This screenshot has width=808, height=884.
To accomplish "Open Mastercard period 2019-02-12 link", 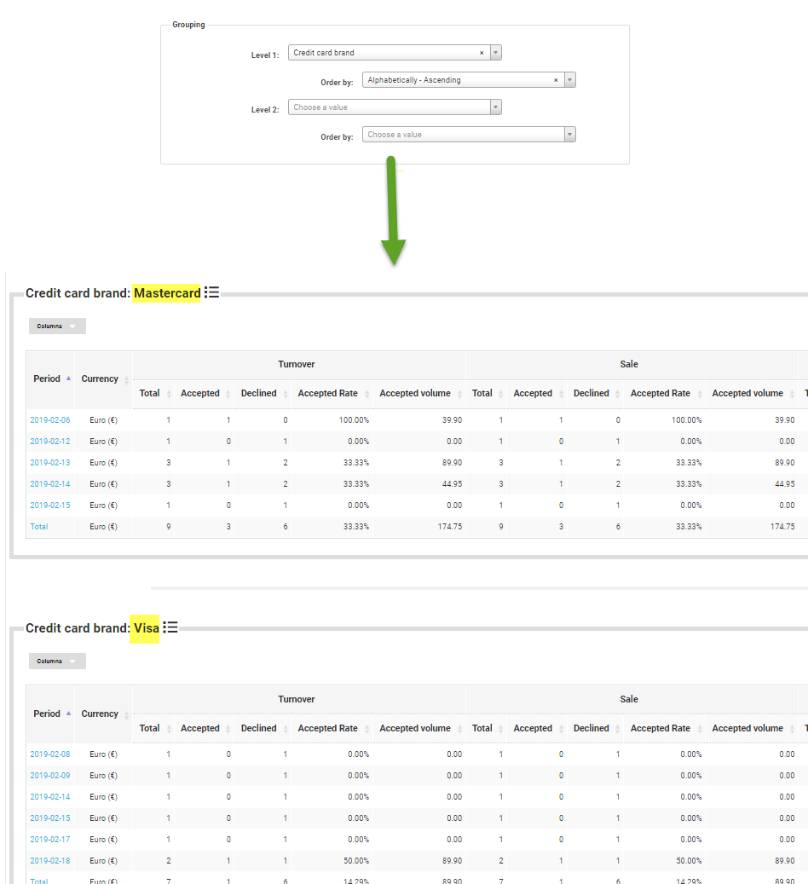I will [x=50, y=442].
